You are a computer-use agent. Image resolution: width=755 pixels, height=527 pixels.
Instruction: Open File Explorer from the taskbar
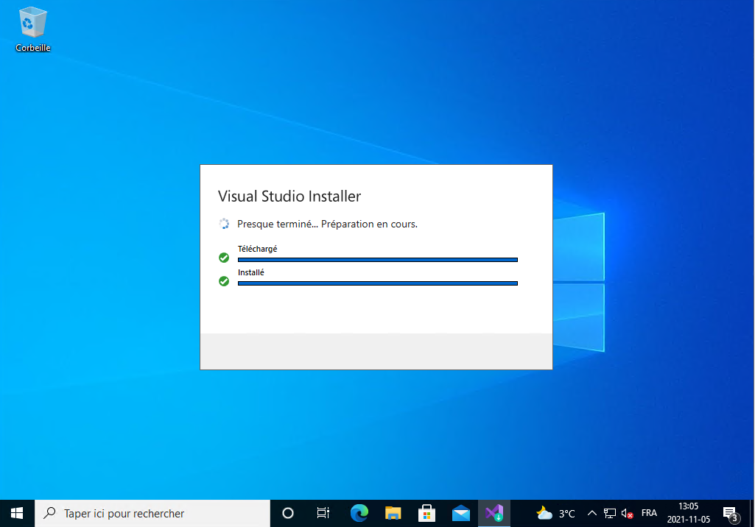point(393,513)
